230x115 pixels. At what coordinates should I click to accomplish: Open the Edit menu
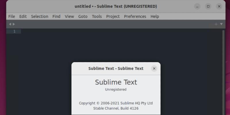(x=23, y=16)
